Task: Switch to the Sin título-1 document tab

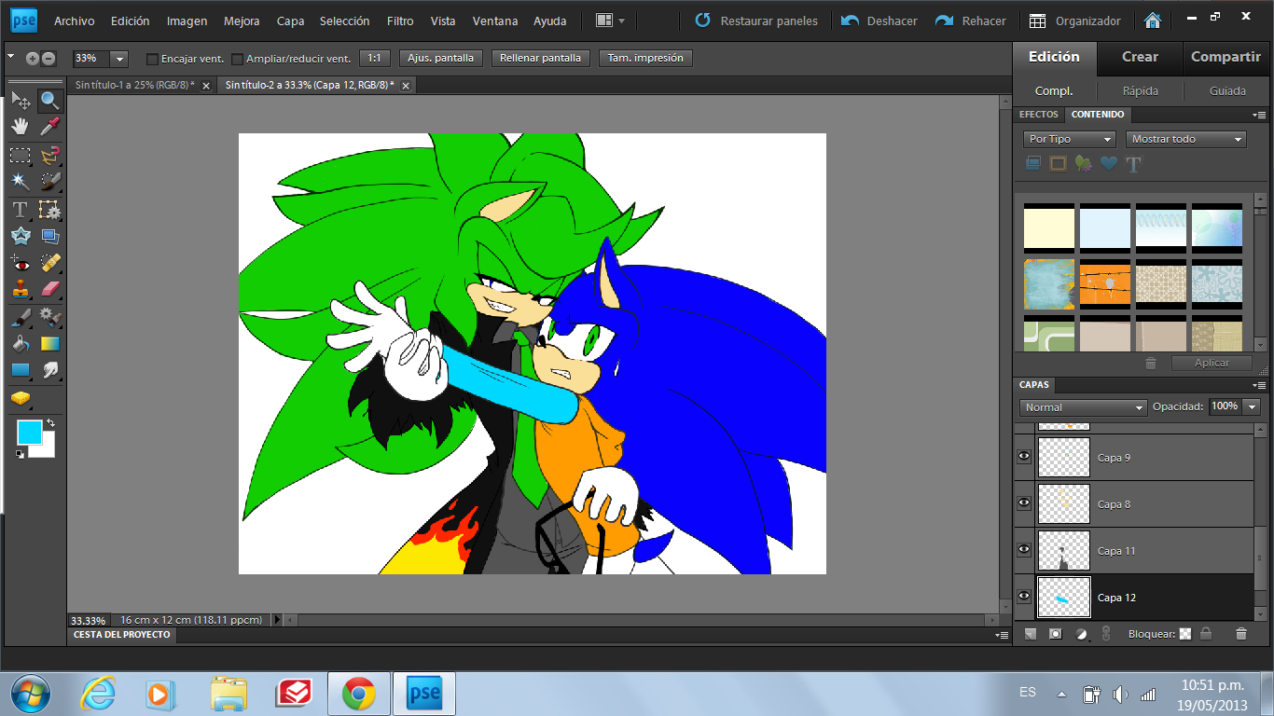Action: [135, 85]
